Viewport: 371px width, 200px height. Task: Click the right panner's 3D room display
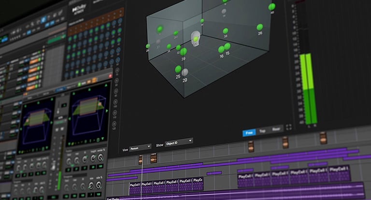[89, 114]
